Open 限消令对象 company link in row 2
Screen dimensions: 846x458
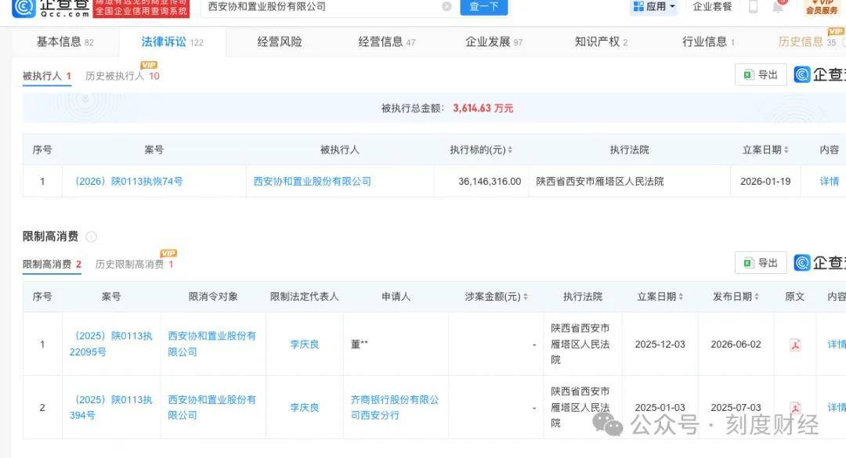click(212, 407)
